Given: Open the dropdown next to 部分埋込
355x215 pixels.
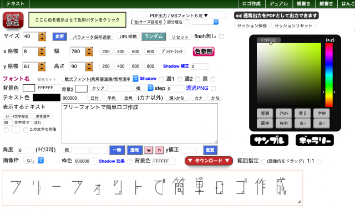Looking at the screenshot, I should coord(205,22).
